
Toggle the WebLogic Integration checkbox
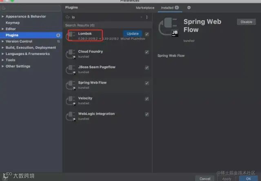[147, 114]
